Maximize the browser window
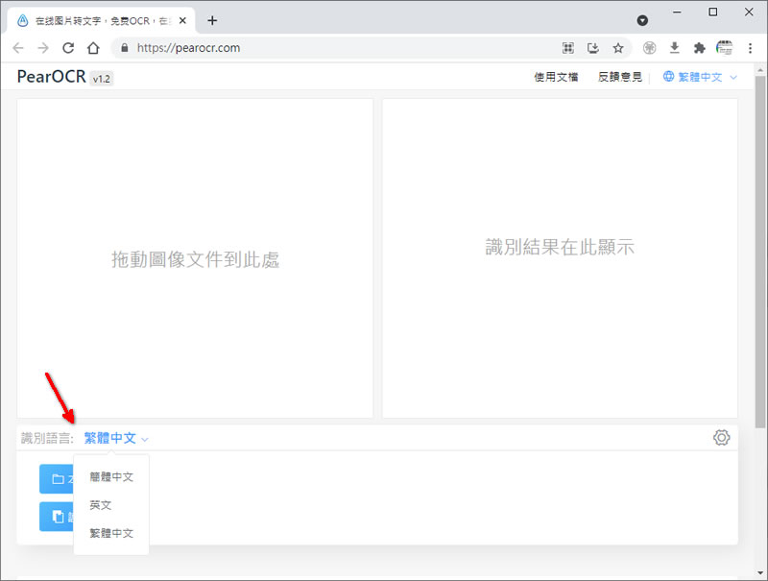The image size is (768, 581). tap(713, 12)
